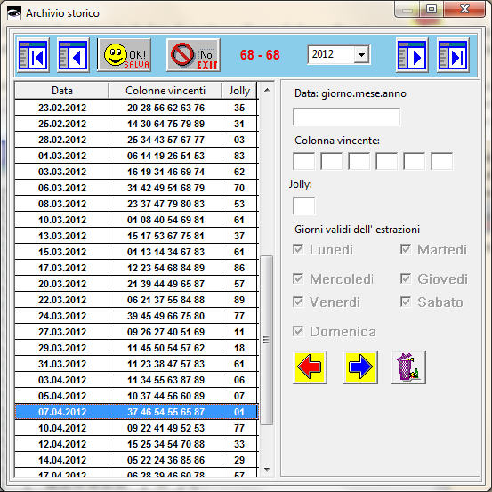The width and height of the screenshot is (492, 492).
Task: Click the blue right arrow button
Action: [x=360, y=367]
